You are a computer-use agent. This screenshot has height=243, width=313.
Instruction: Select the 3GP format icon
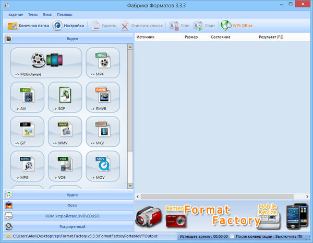click(65, 97)
